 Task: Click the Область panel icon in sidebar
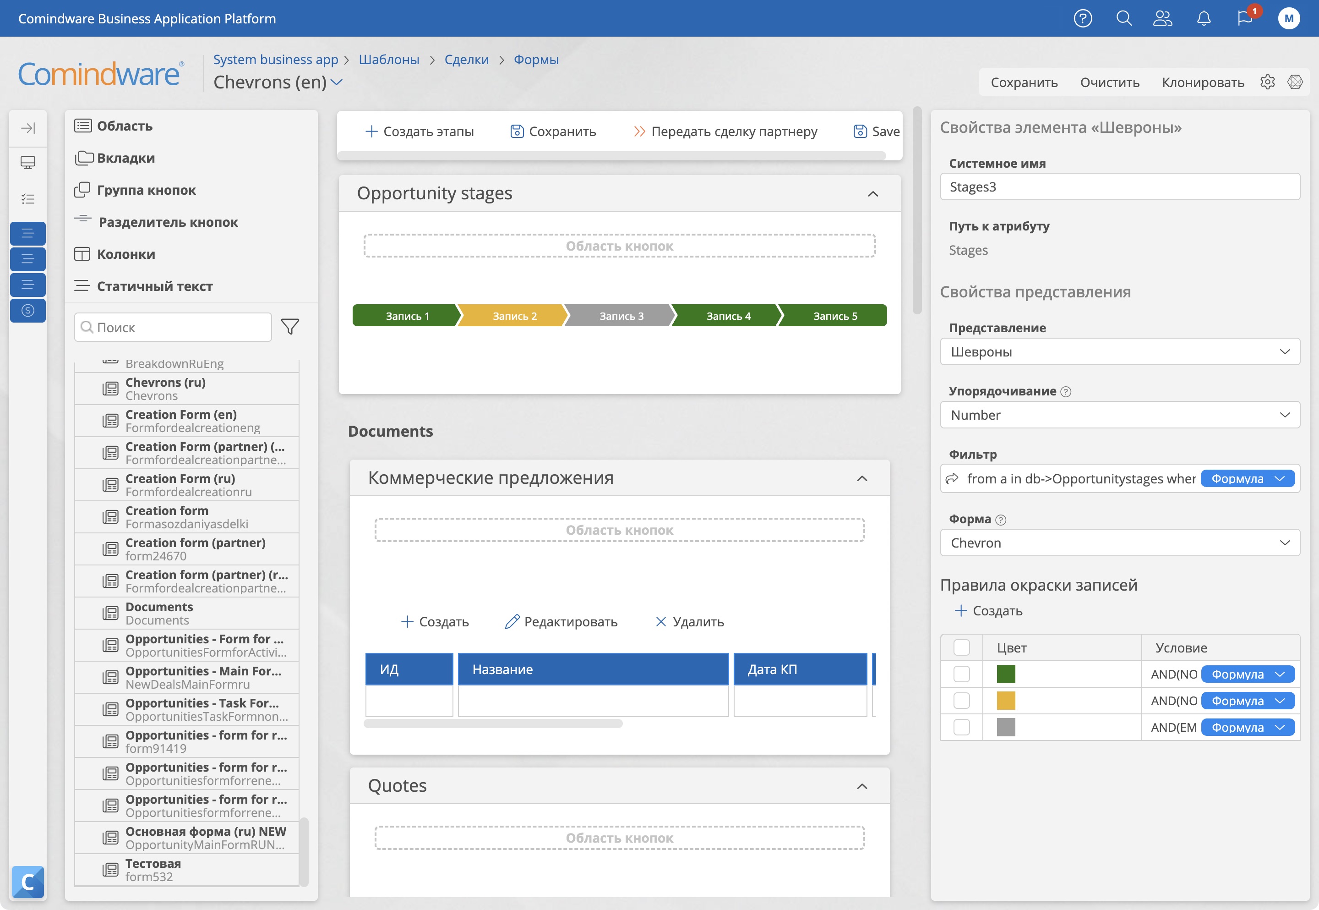pos(83,126)
